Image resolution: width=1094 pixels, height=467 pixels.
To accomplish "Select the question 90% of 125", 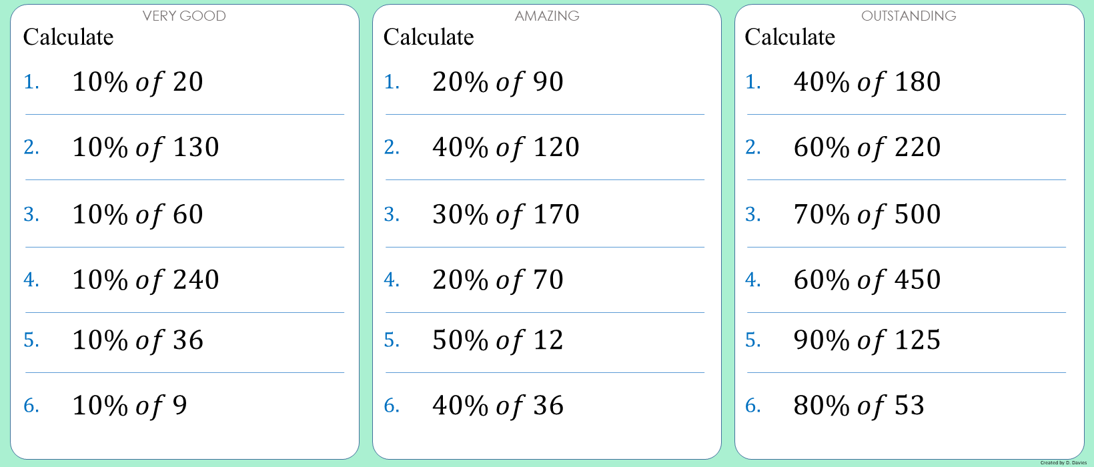I will 867,340.
